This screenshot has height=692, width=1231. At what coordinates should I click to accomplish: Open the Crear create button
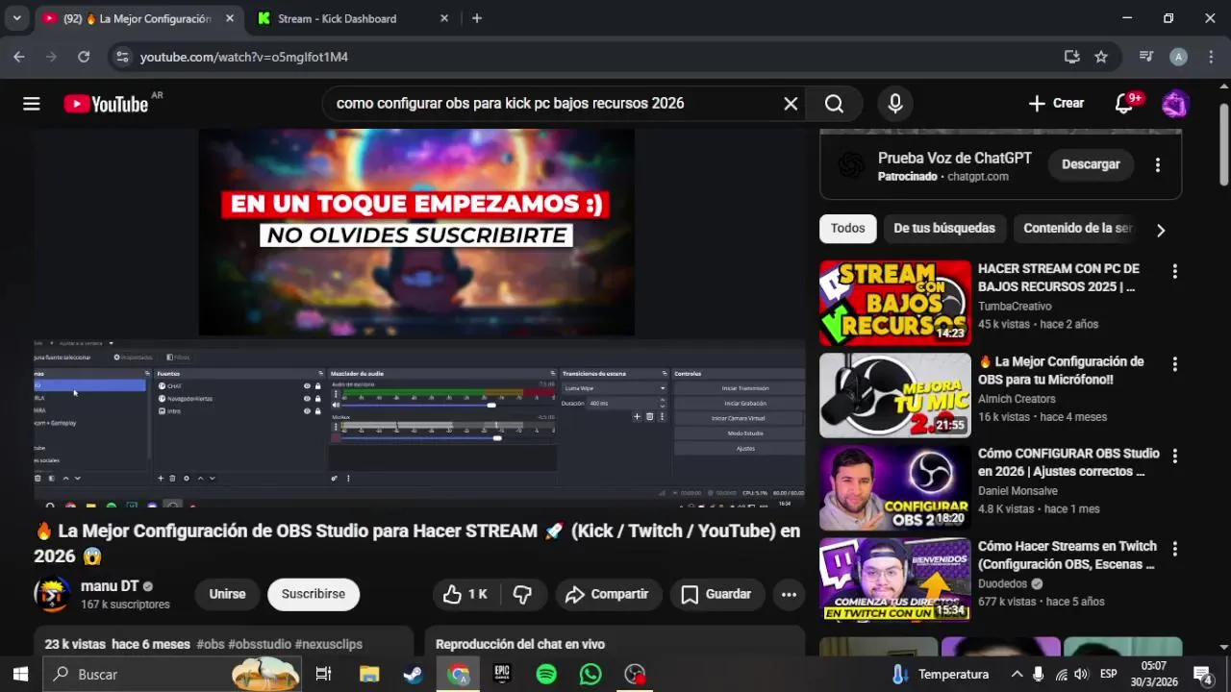(x=1056, y=104)
